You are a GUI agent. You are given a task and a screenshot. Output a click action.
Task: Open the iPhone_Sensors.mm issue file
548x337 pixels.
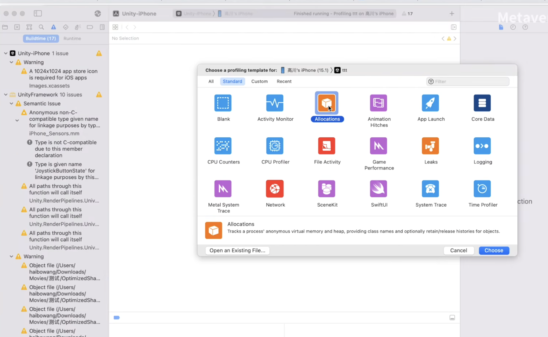pos(54,134)
